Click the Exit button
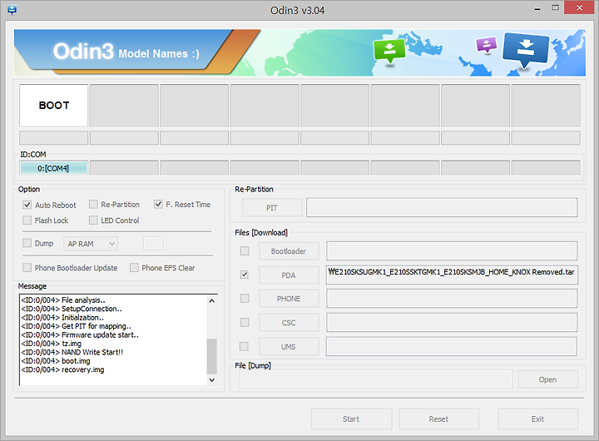The image size is (599, 441). 537,419
